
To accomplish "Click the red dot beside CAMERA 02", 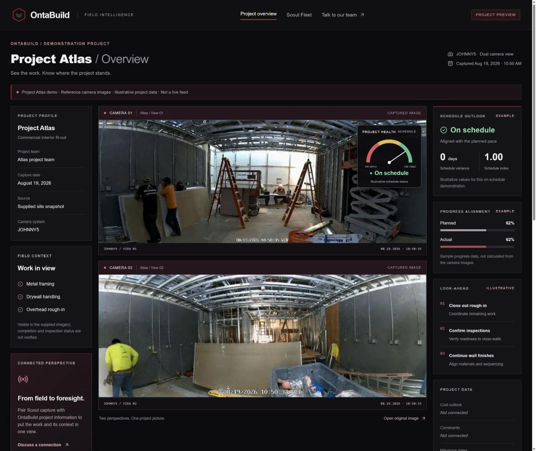I will pyautogui.click(x=105, y=268).
